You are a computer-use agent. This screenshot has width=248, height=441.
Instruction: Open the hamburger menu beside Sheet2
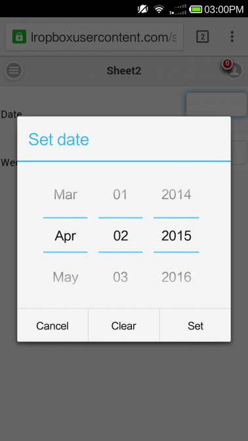(x=14, y=70)
